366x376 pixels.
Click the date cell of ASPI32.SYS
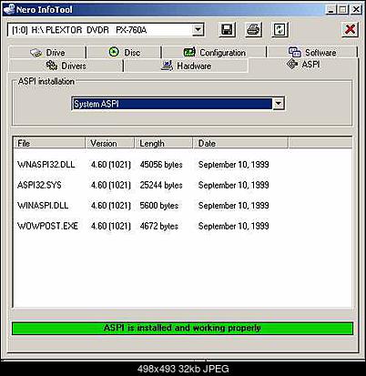pos(233,185)
